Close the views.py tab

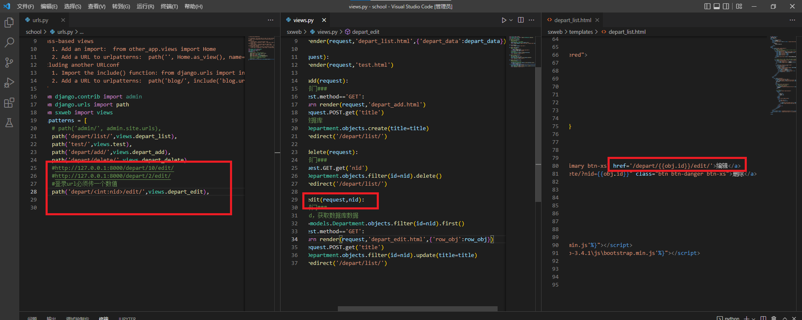324,20
